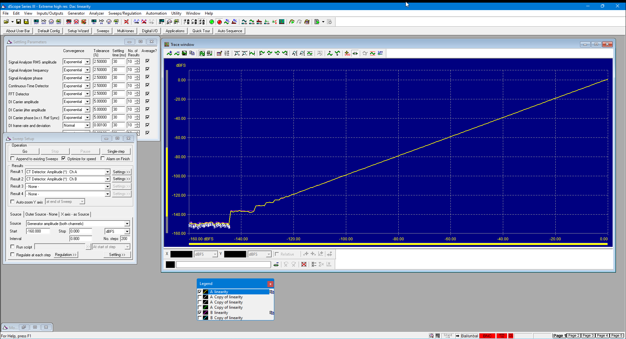Open the Automation menu

[156, 13]
